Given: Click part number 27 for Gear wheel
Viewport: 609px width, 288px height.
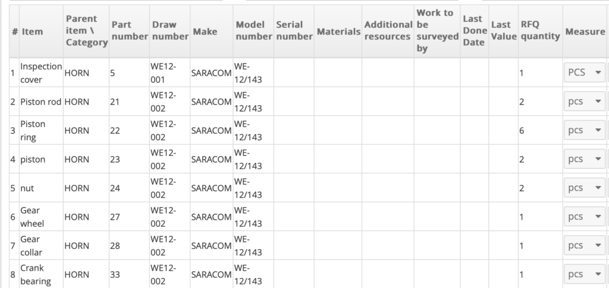Looking at the screenshot, I should (x=115, y=217).
